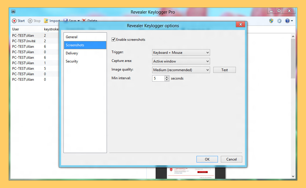Click the Start recording icon

click(x=14, y=21)
